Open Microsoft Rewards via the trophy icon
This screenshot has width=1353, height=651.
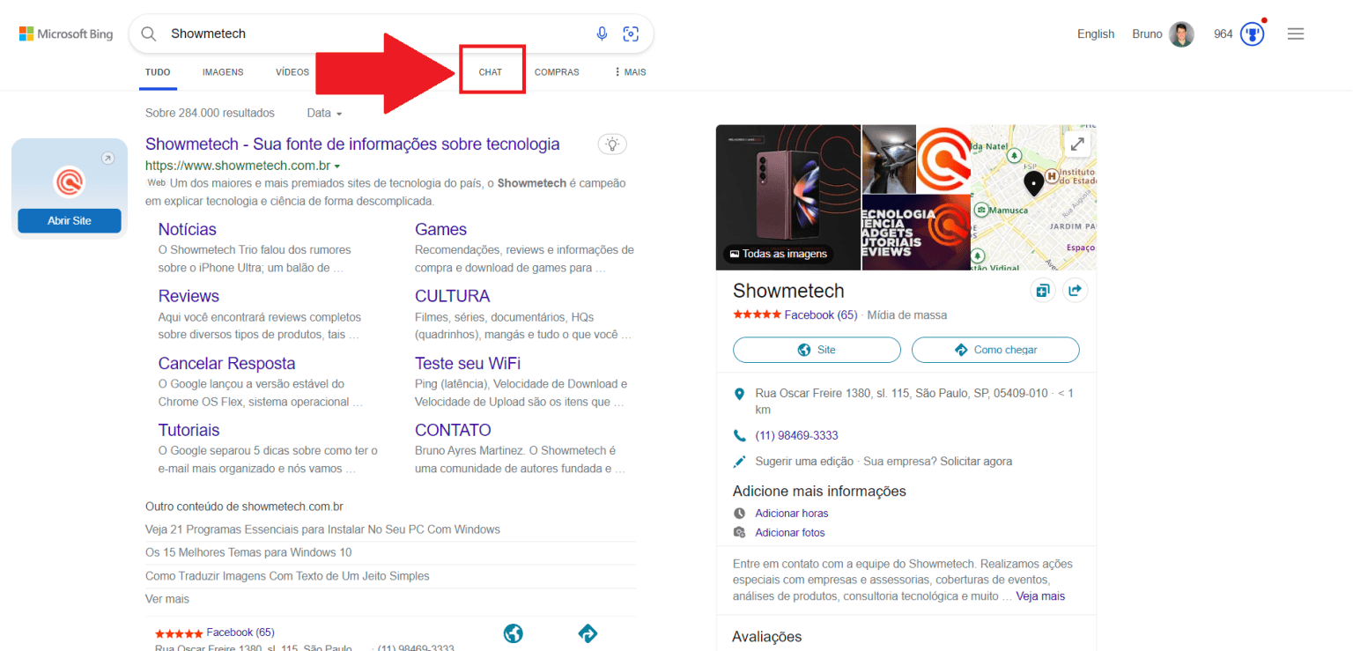click(x=1252, y=33)
